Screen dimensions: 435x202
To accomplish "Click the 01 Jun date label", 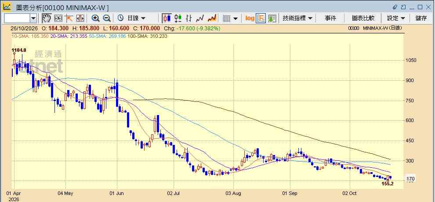I will coord(117,193).
